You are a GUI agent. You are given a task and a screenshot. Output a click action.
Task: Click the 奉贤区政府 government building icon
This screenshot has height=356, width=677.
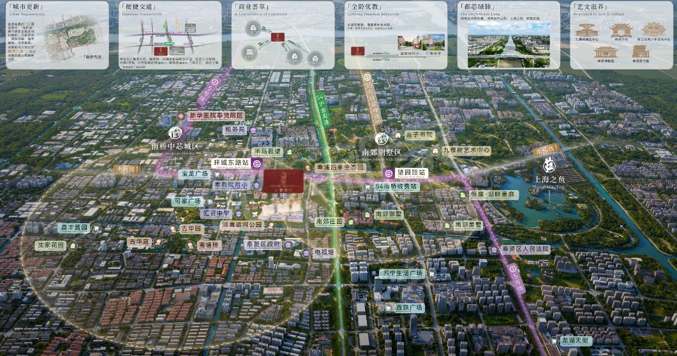click(x=288, y=244)
